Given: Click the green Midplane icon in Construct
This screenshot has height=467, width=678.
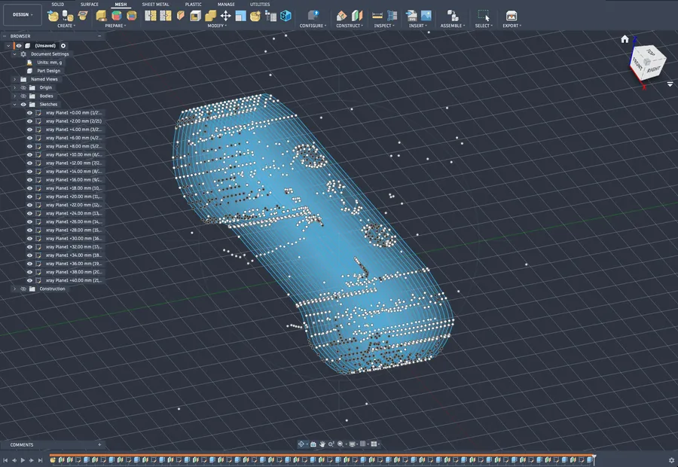Looking at the screenshot, I should pyautogui.click(x=357, y=16).
